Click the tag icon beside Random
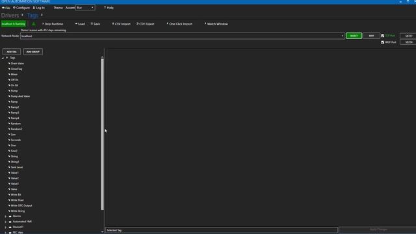Screen dimensions: 416x234 pyautogui.click(x=9, y=123)
